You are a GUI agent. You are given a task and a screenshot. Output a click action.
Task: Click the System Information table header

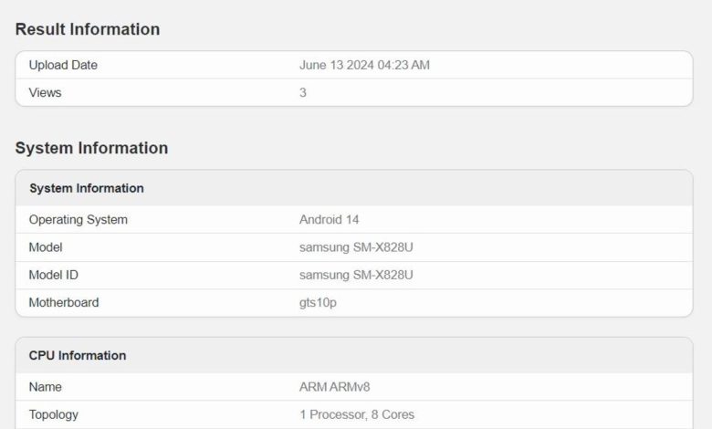tap(87, 188)
